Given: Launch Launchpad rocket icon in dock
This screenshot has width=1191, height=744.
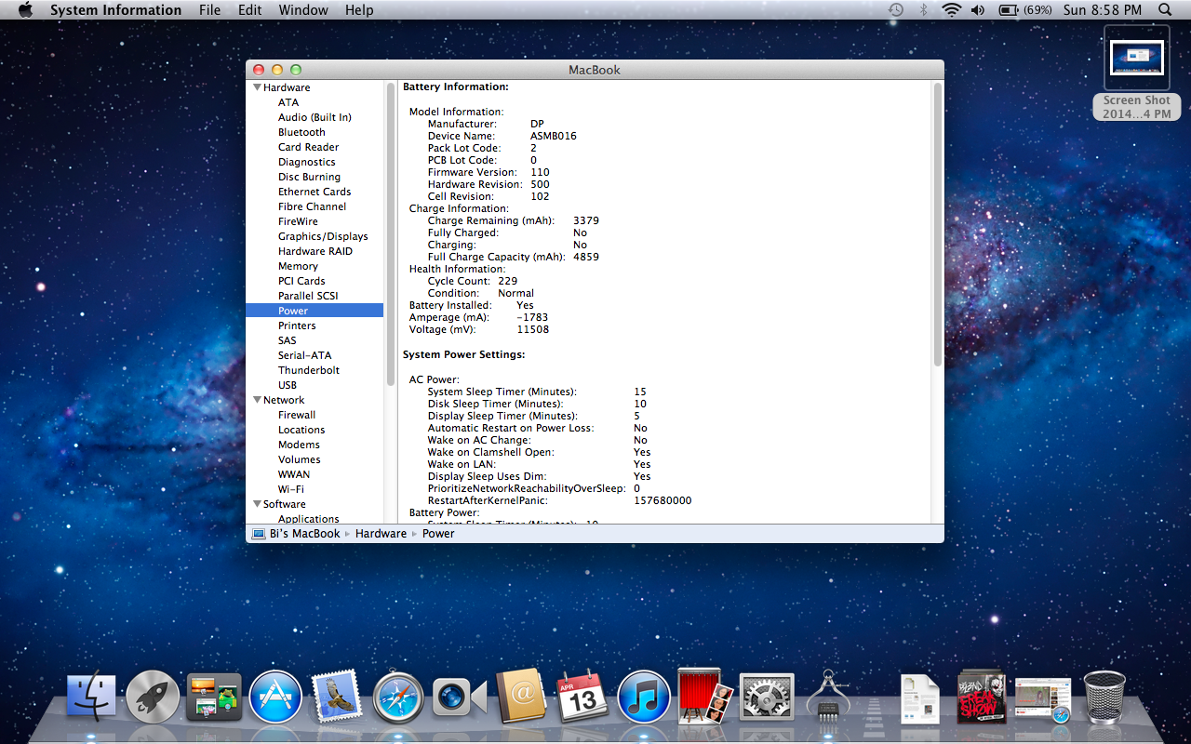Looking at the screenshot, I should coord(153,697).
